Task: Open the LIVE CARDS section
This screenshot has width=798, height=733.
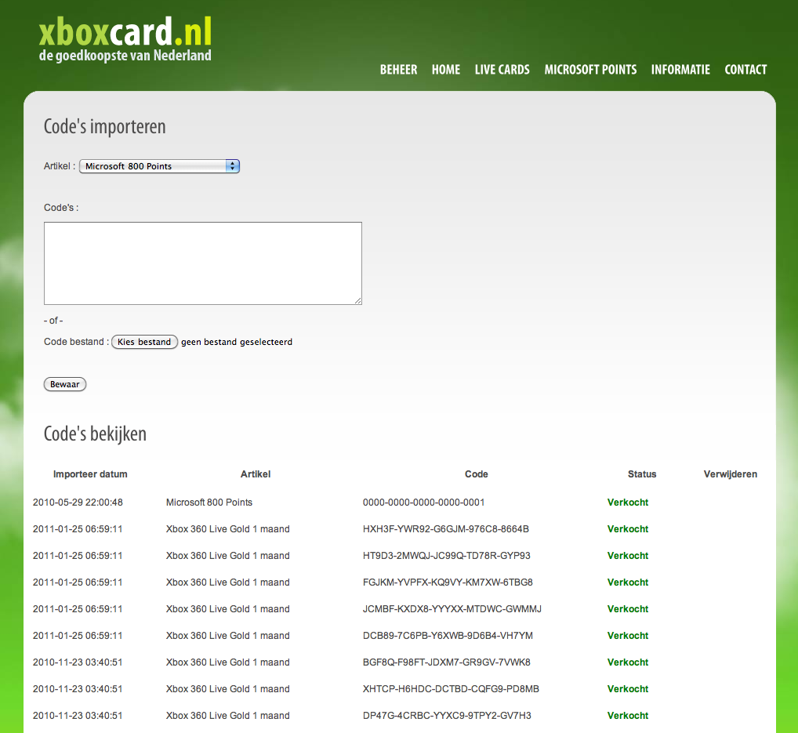Action: [x=502, y=70]
